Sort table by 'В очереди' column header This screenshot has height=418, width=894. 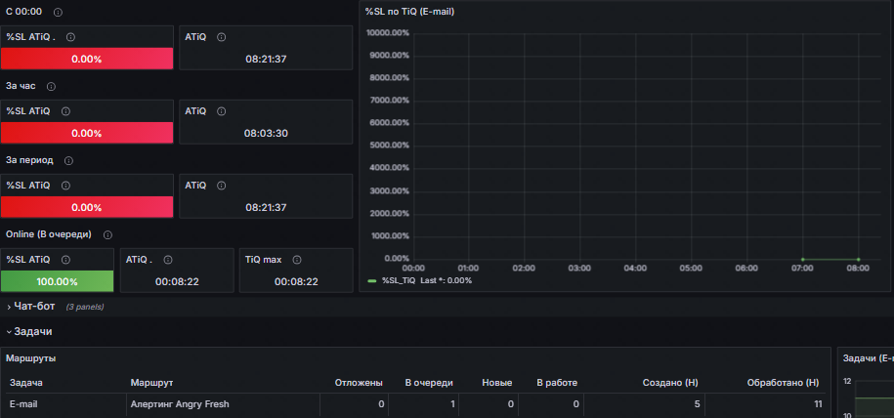click(x=430, y=382)
